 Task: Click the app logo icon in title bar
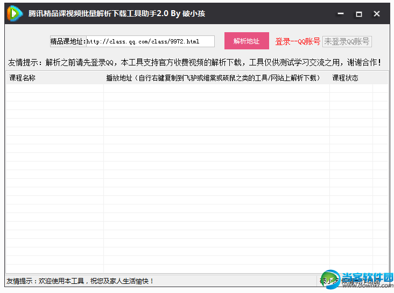15,13
